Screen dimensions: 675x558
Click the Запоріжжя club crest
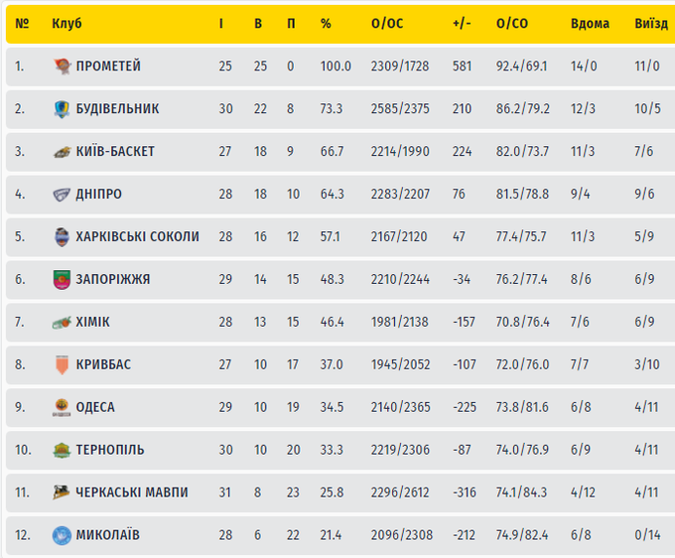tap(62, 280)
